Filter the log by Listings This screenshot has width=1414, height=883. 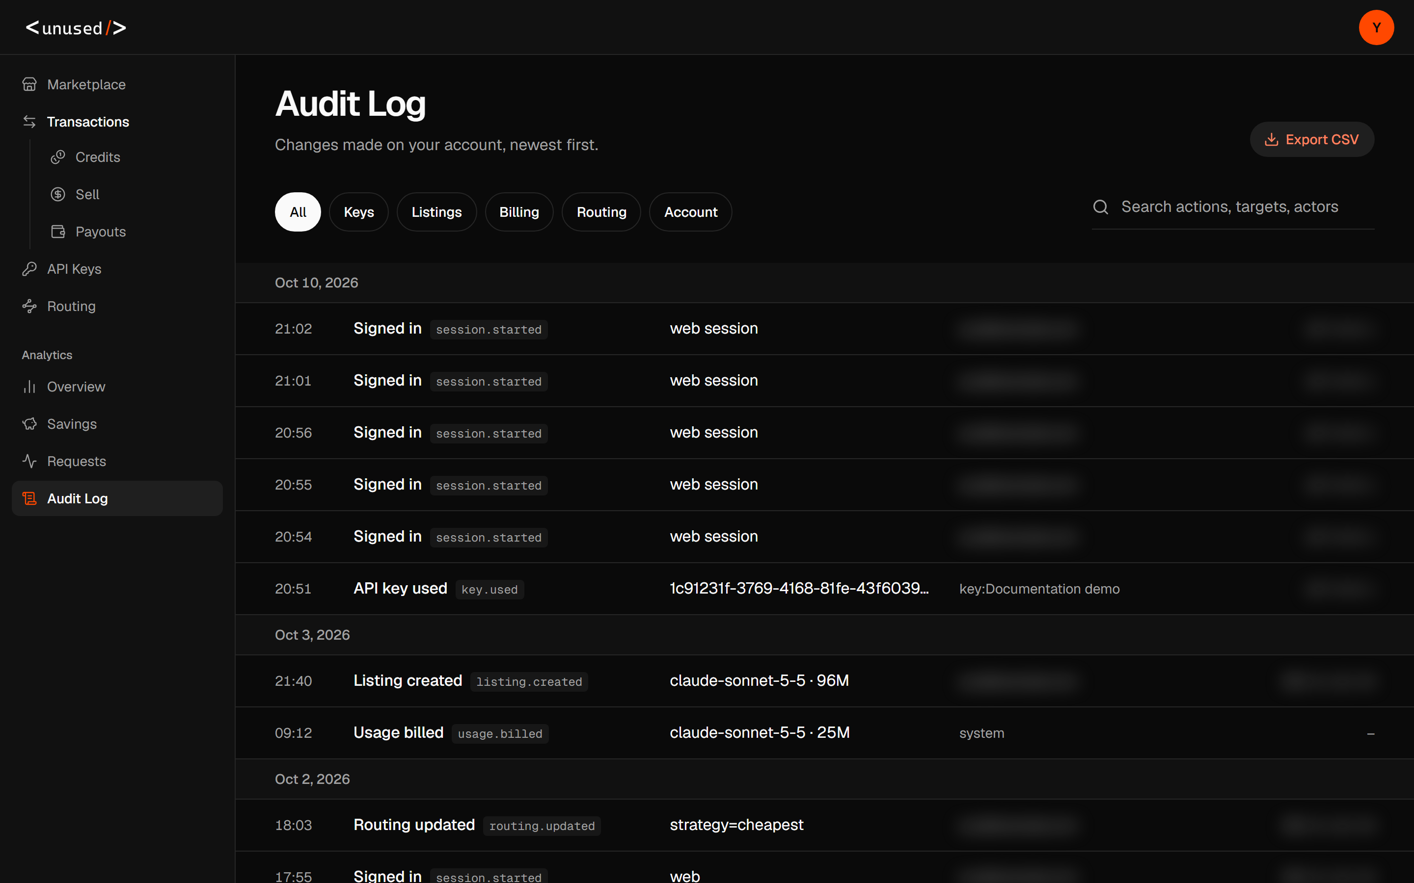click(x=436, y=212)
